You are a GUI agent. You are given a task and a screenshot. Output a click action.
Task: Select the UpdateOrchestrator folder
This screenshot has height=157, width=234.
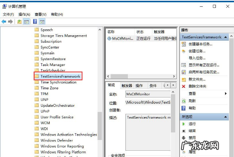point(58,106)
